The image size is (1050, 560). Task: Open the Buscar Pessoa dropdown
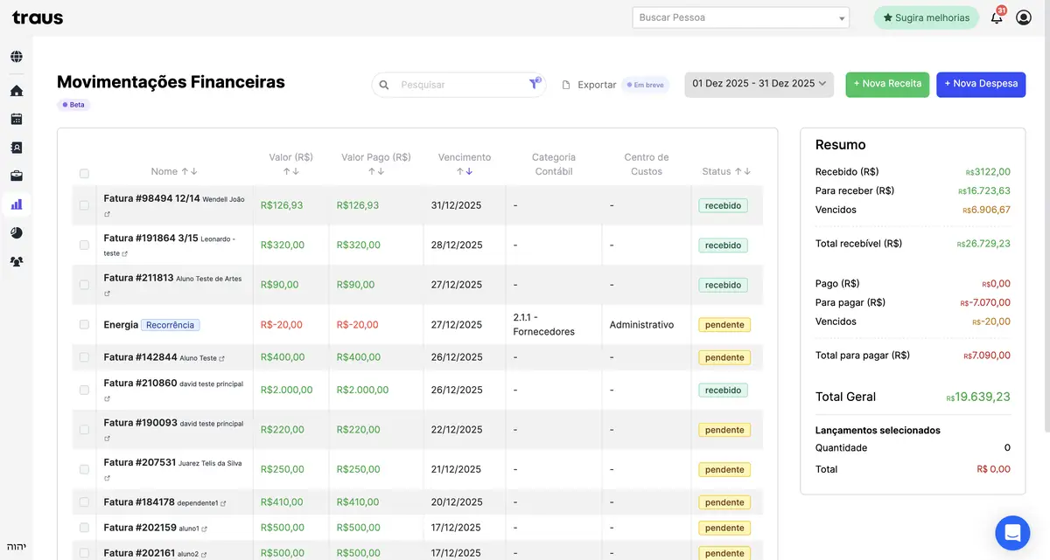tap(740, 17)
